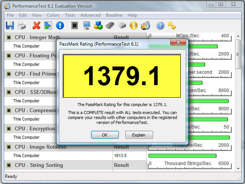Click the colored cubes 3D graphics test icon
The width and height of the screenshot is (245, 184).
(98, 25)
